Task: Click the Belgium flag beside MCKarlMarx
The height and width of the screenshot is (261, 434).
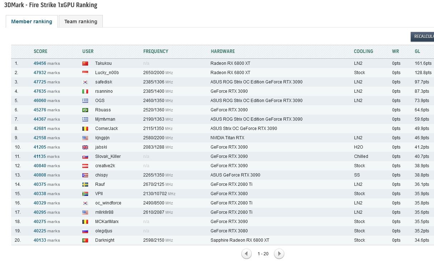Action: point(85,222)
